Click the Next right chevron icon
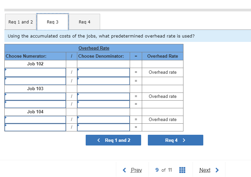The image size is (251, 177). (217, 170)
